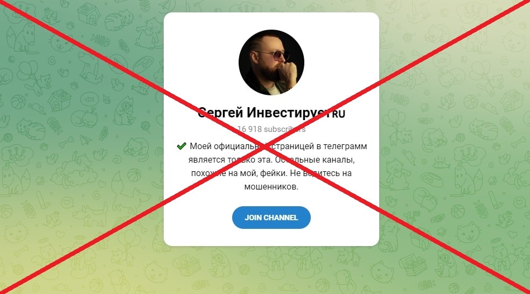
Task: Click the description line starting with является только
Action: click(271, 159)
